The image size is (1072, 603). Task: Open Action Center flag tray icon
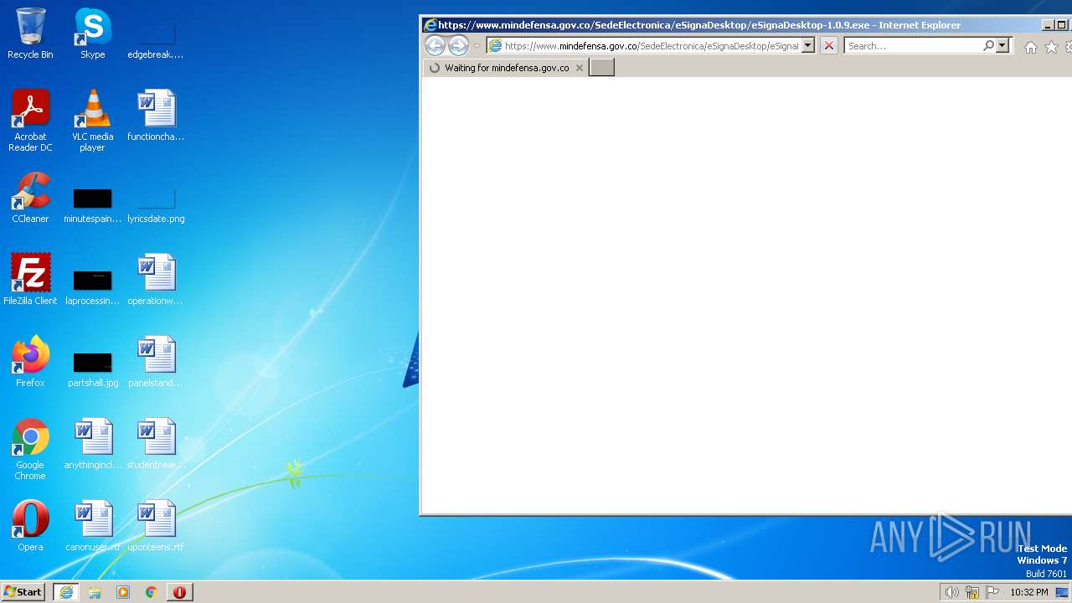click(992, 592)
